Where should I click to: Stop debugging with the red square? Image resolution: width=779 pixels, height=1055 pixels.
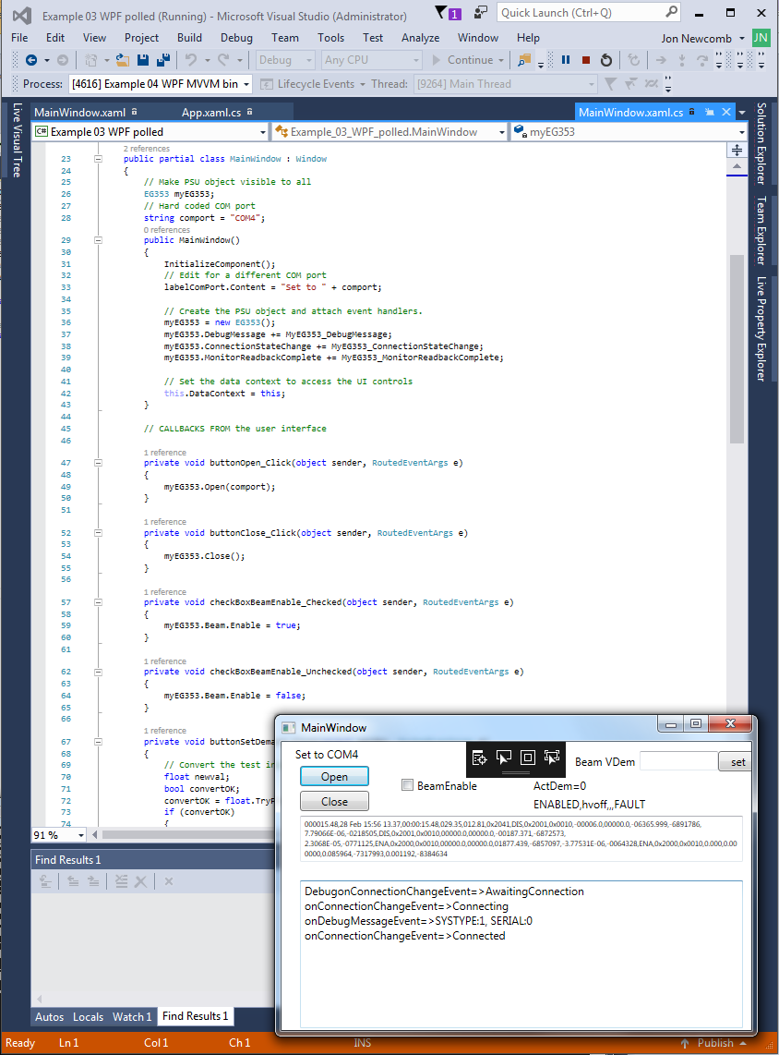click(x=586, y=61)
